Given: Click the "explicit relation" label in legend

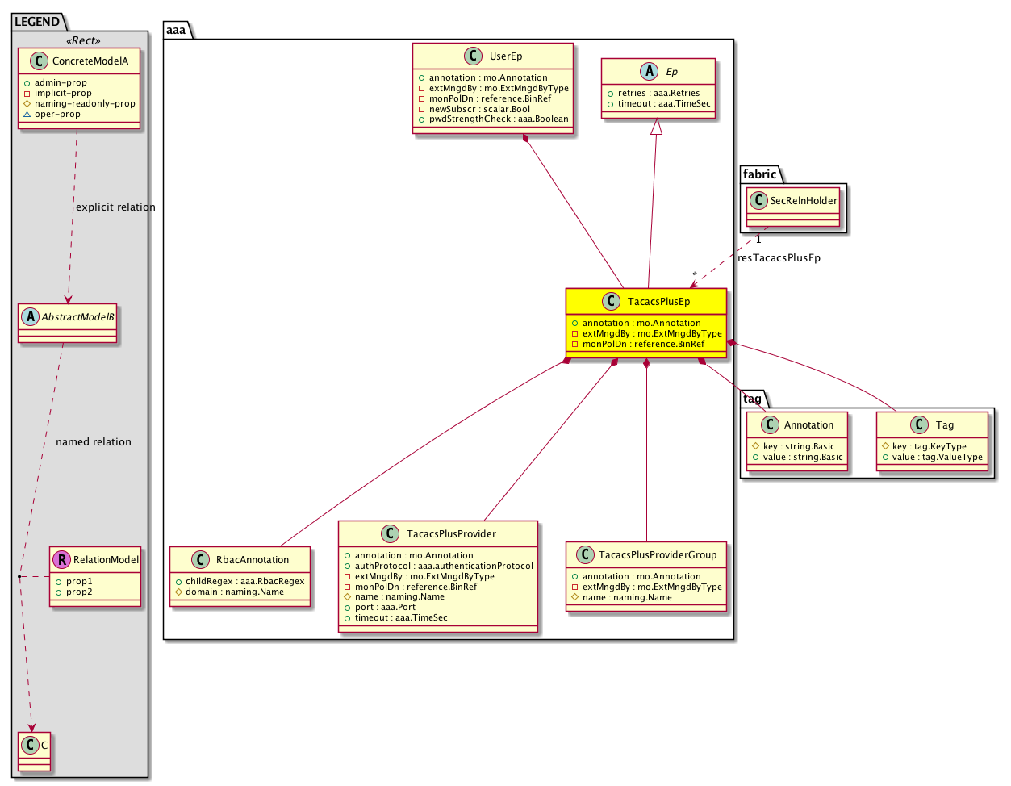Looking at the screenshot, I should [115, 207].
